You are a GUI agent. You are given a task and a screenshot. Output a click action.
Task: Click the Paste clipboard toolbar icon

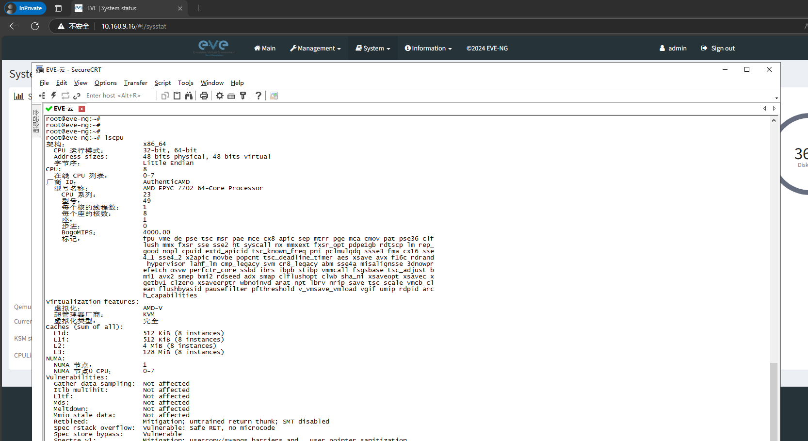[x=177, y=96]
